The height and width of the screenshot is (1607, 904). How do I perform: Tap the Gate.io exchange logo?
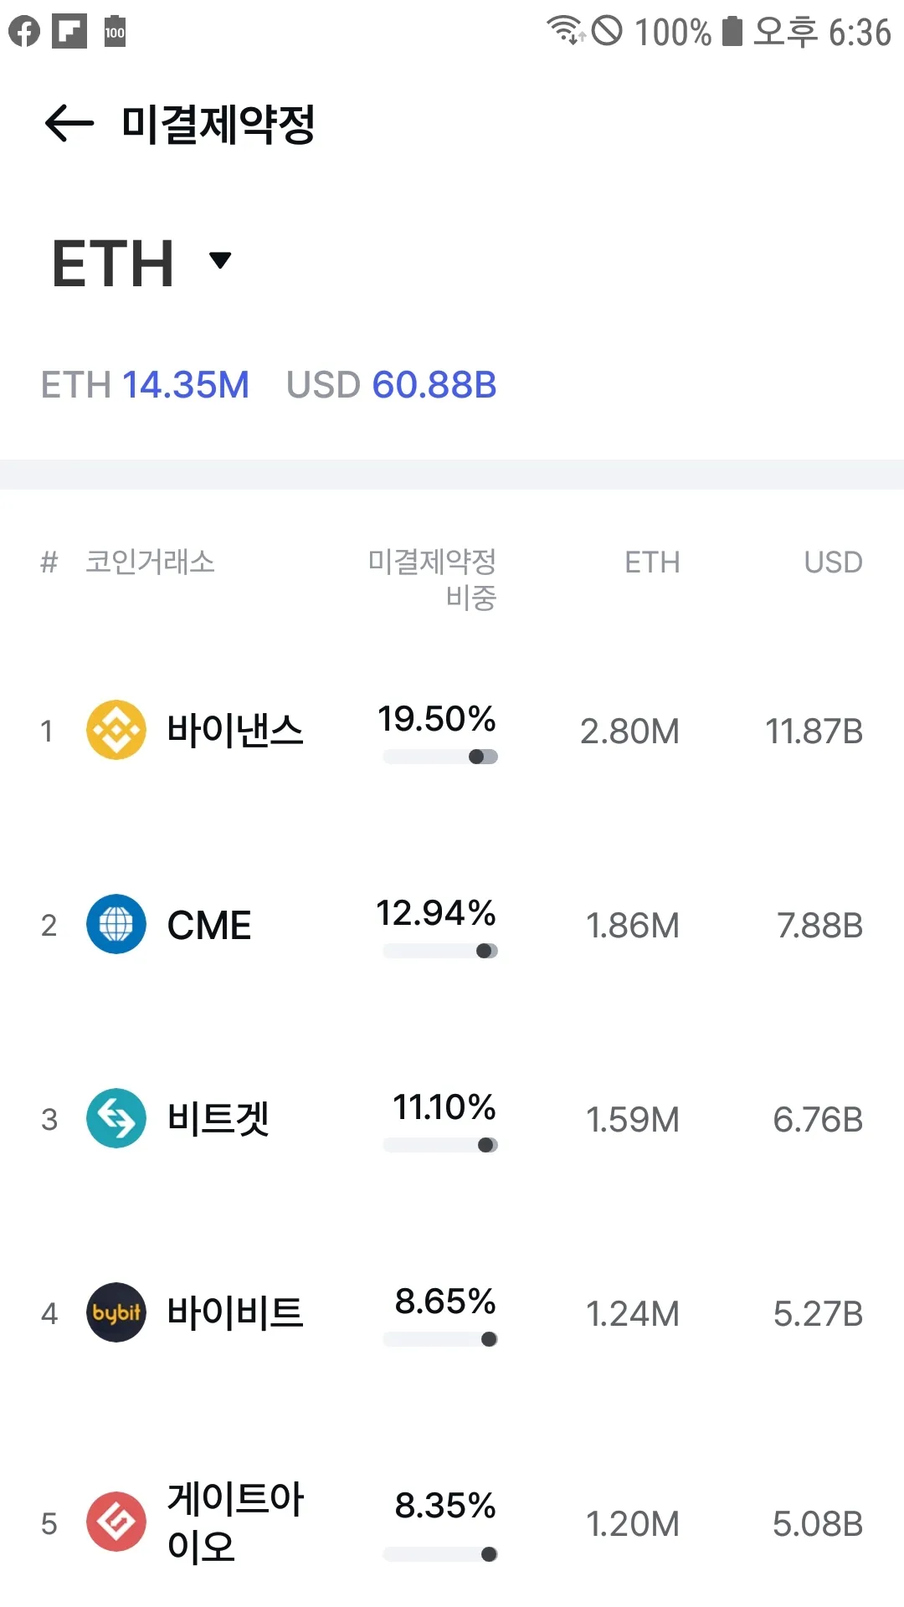(x=116, y=1522)
